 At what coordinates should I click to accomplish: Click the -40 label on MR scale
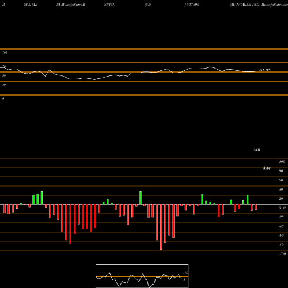pos(281,226)
